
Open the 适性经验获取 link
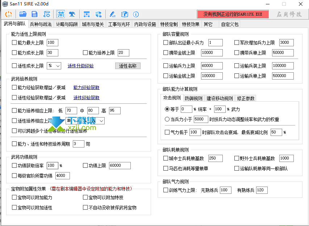point(86,98)
